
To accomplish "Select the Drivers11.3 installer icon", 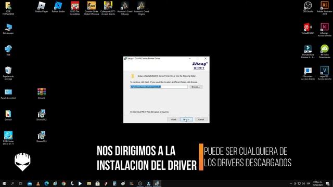I will coord(42,137).
